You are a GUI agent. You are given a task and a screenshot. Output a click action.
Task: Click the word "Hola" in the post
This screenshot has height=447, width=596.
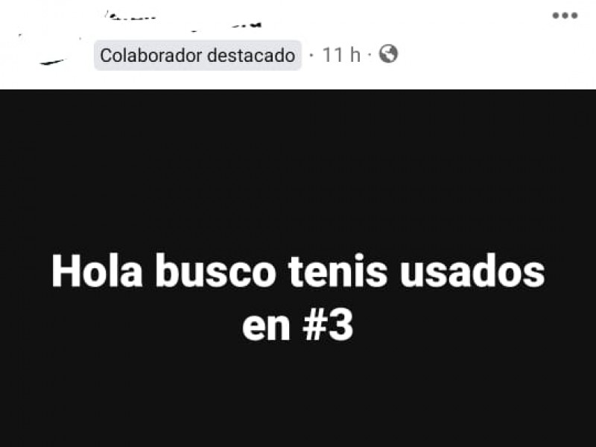(98, 270)
